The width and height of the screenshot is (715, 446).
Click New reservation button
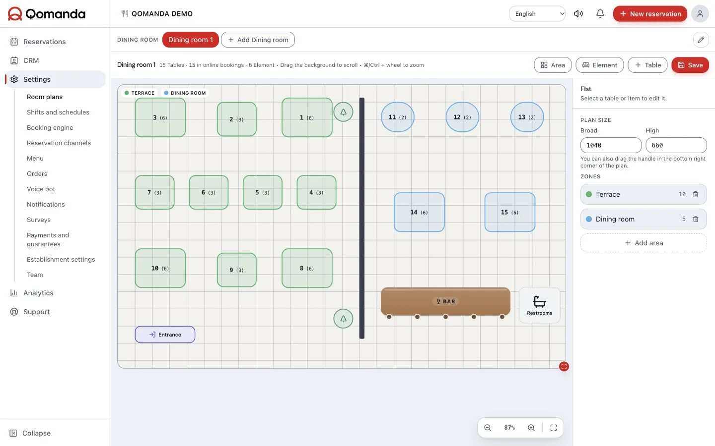650,14
